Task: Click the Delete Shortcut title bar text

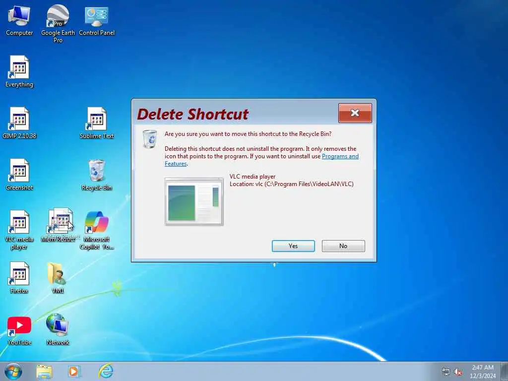Action: 193,114
